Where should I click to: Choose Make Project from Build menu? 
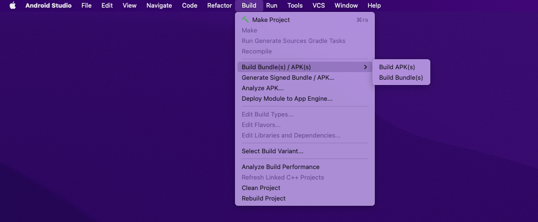[x=305, y=20]
